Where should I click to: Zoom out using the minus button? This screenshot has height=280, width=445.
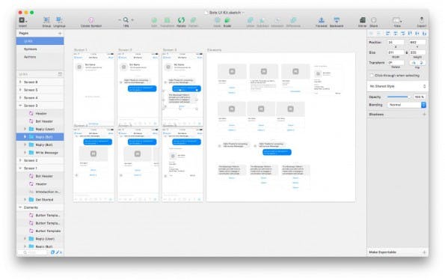point(120,20)
